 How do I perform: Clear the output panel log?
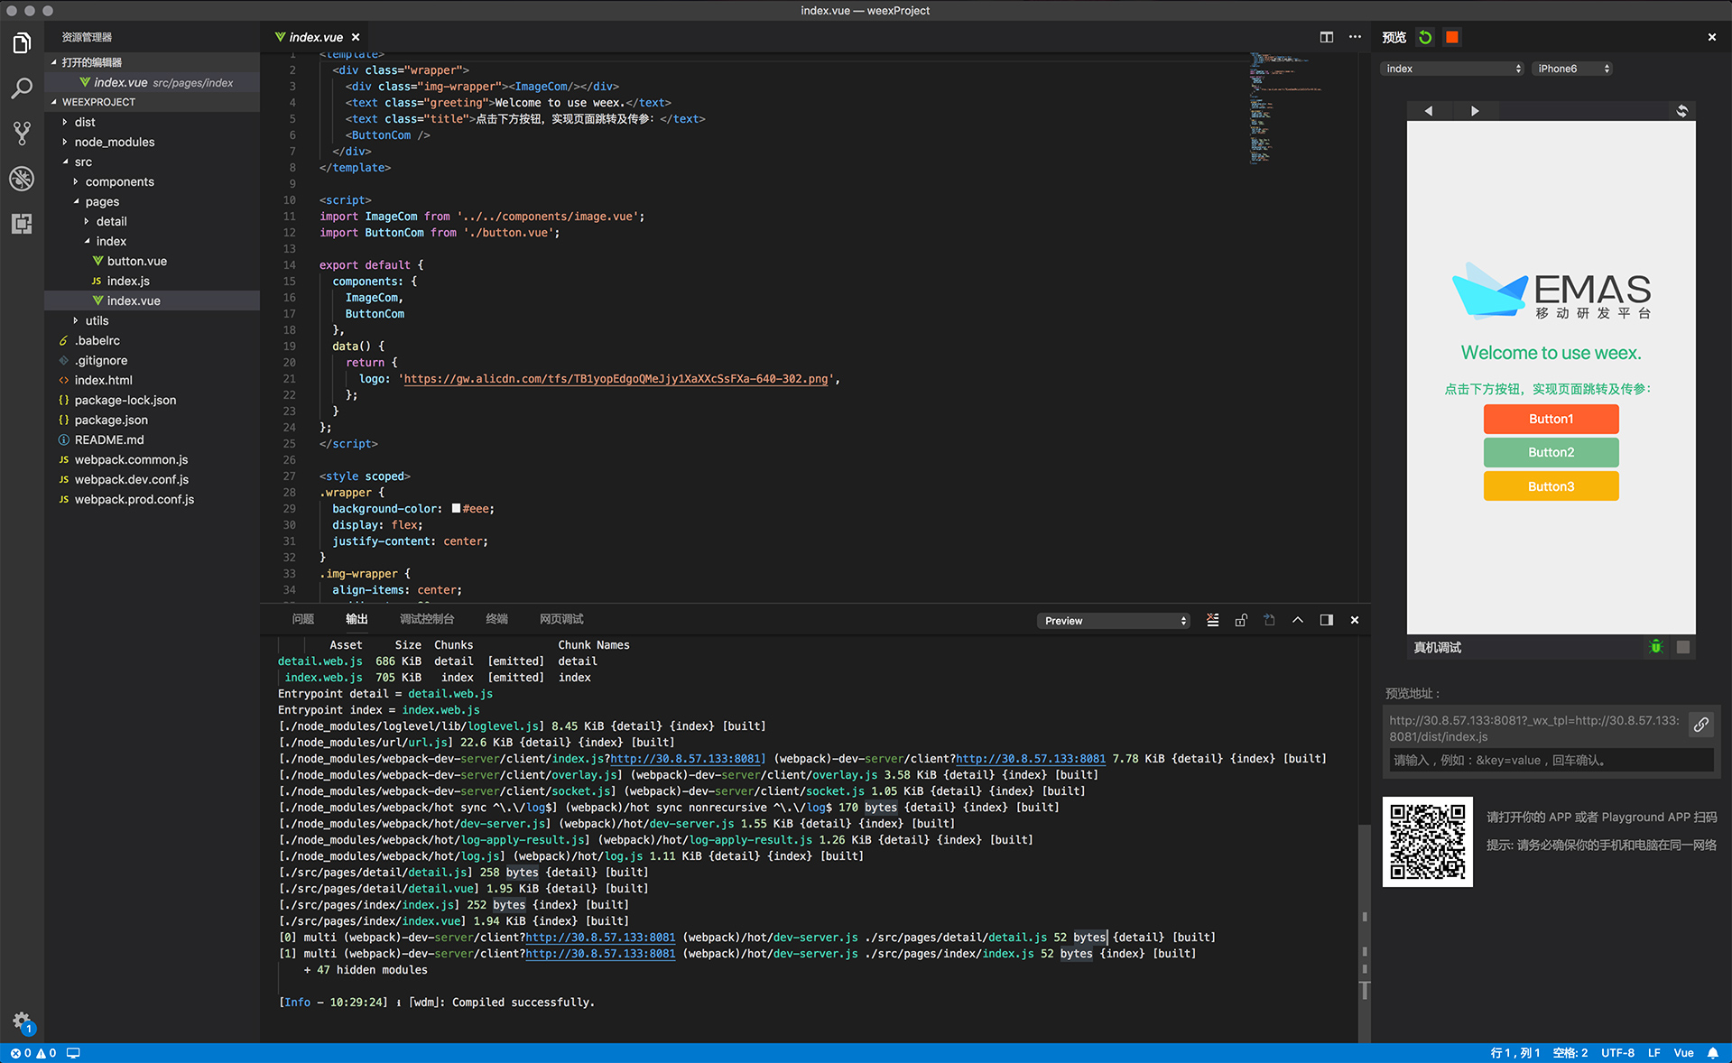point(1212,620)
